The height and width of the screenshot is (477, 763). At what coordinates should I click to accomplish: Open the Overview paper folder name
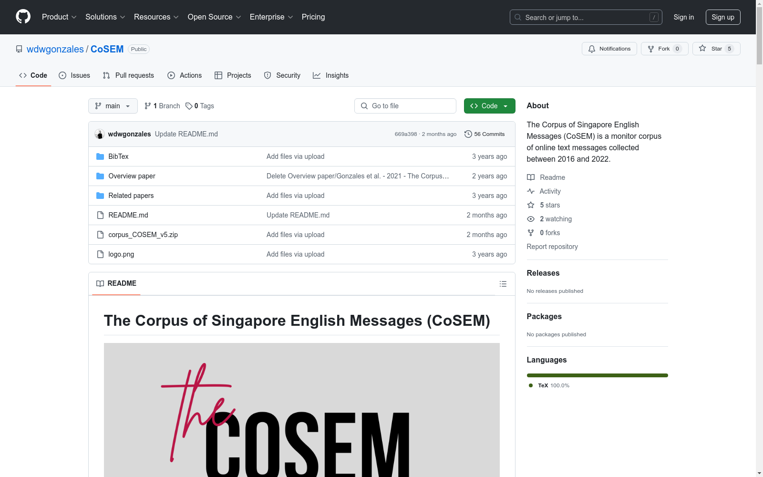coord(132,176)
